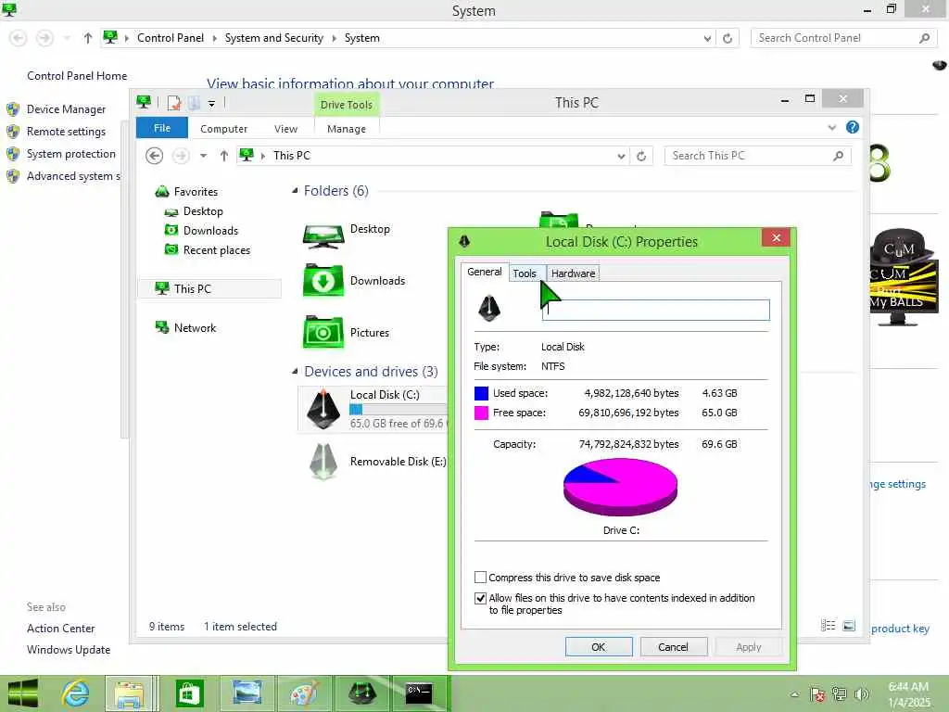Viewport: 949px width, 712px height.
Task: Open the Action Center flag tray icon
Action: point(817,693)
